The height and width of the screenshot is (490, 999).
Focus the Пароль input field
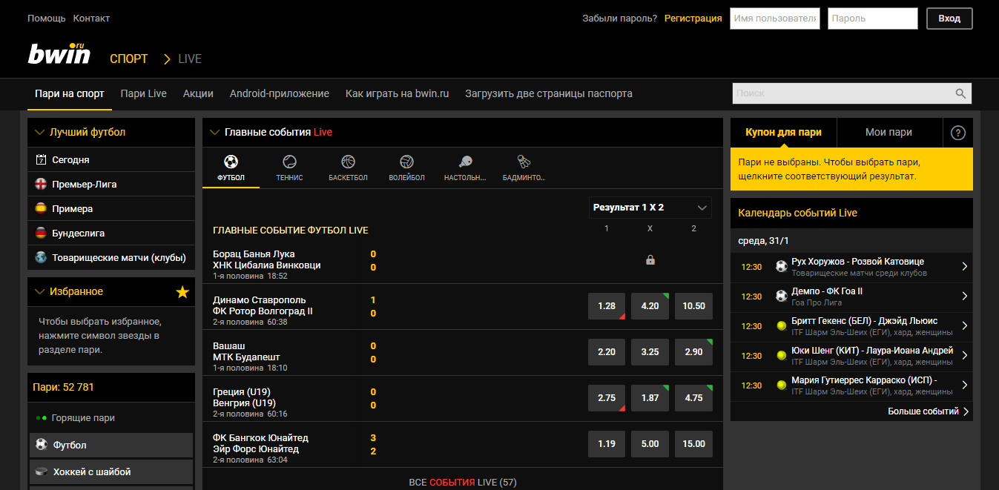(x=872, y=19)
